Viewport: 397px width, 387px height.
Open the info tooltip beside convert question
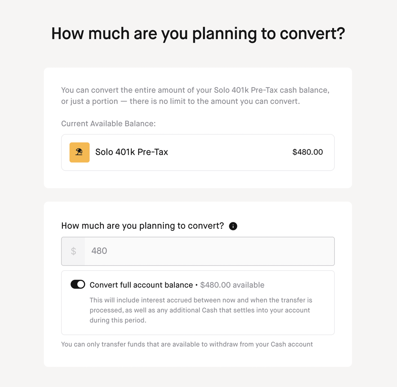point(233,226)
